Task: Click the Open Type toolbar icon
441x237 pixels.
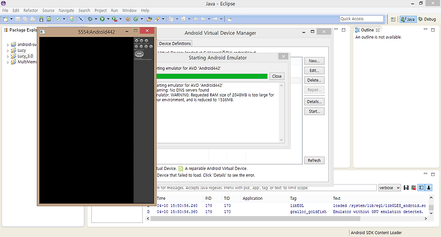Action: click(x=149, y=19)
